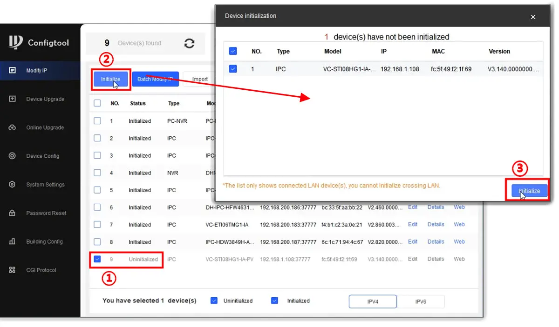Check the box for device row 1 PC-NVR
Viewport: 559px width, 327px height.
[x=97, y=121]
